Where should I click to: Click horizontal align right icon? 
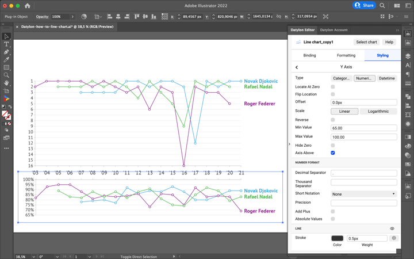coord(127,16)
